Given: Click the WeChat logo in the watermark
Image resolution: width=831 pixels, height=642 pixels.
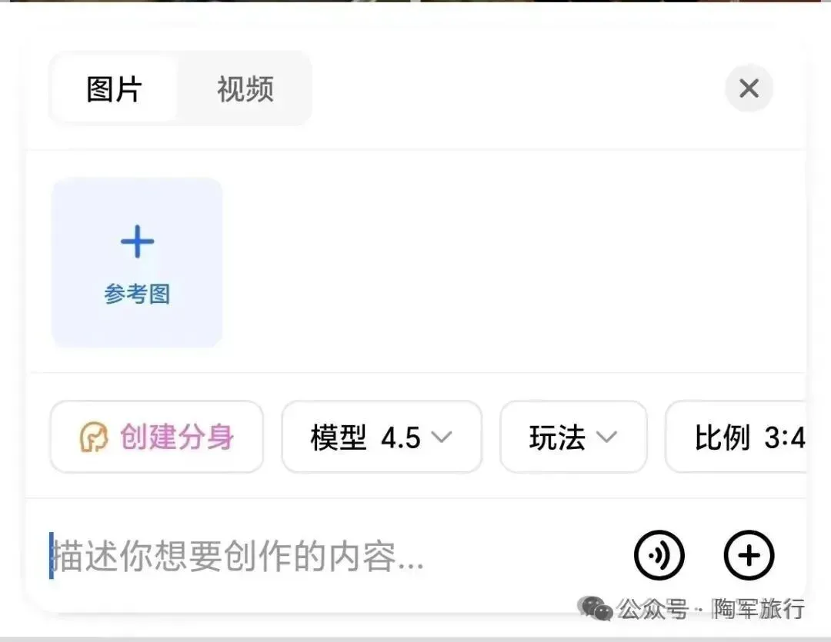Looking at the screenshot, I should click(x=595, y=607).
